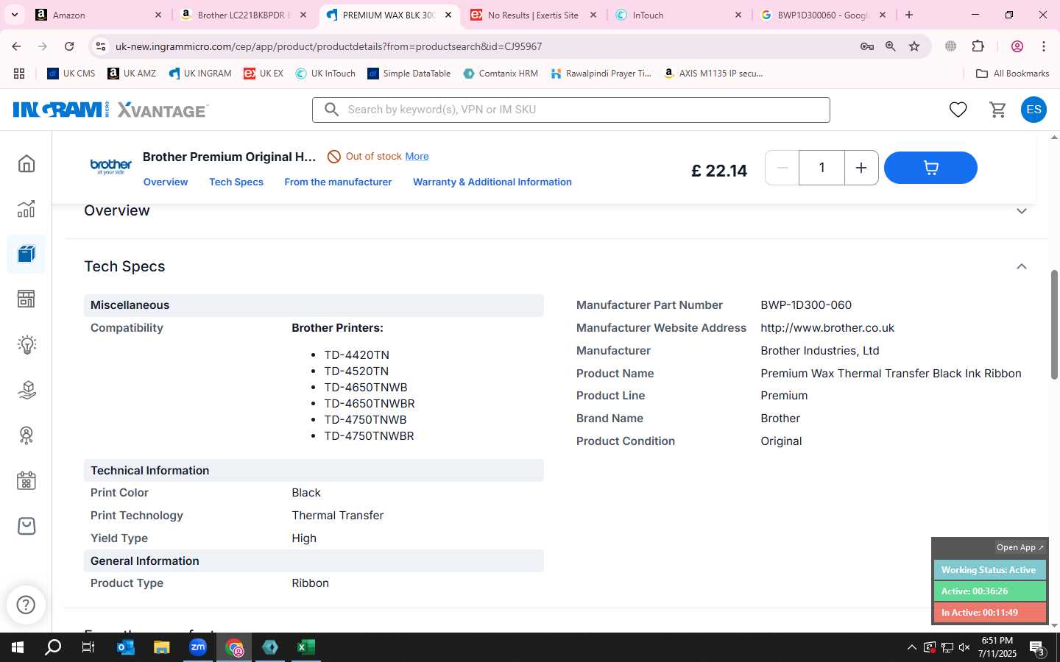Open the browser extensions puzzle icon
1060x662 pixels.
click(x=978, y=46)
